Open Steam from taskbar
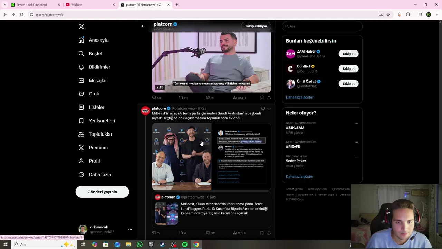The image size is (442, 249). [x=162, y=245]
